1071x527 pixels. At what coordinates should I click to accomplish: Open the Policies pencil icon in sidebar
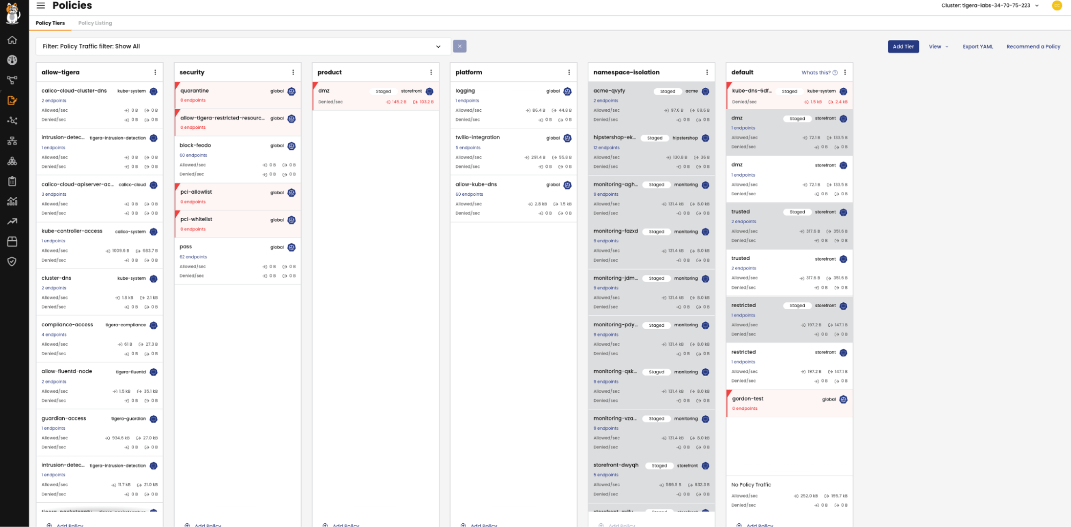[x=12, y=100]
